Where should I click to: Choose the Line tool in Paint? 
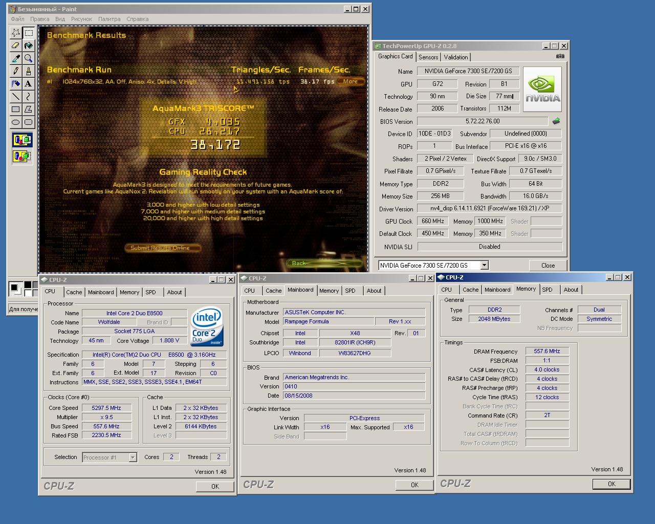tap(16, 97)
